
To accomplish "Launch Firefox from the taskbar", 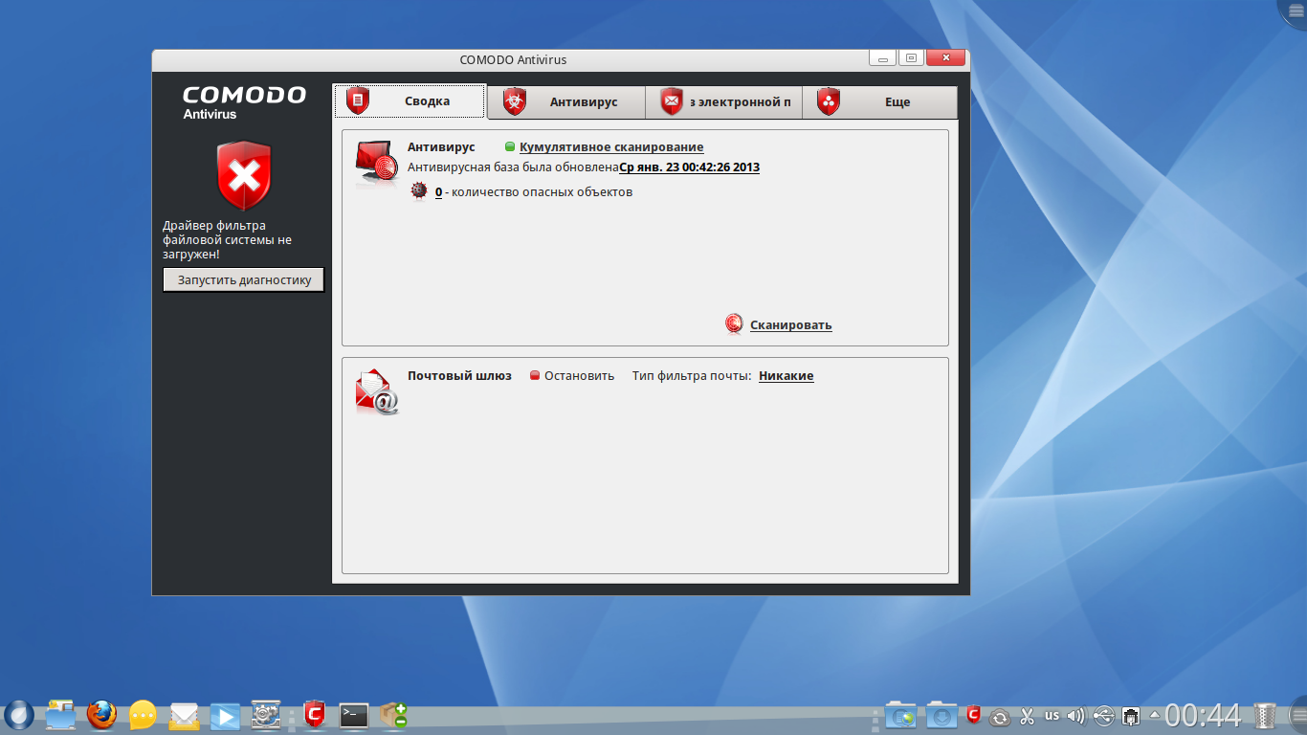I will tap(101, 714).
